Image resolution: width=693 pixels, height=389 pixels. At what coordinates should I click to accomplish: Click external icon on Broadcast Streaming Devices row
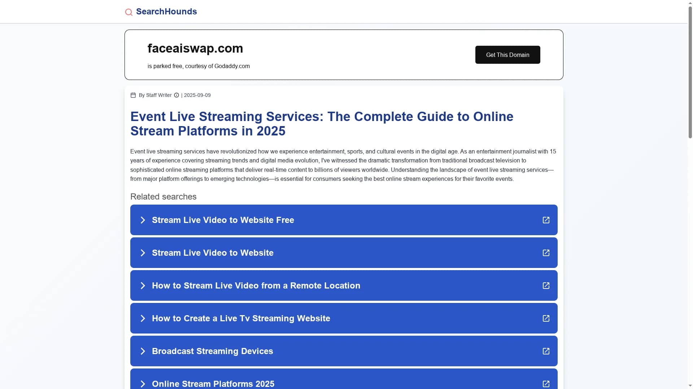click(546, 351)
